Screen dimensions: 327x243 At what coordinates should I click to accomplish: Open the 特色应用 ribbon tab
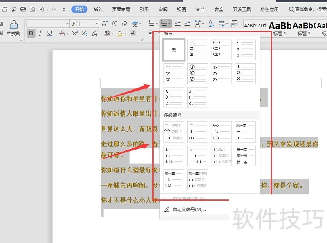pyautogui.click(x=269, y=9)
